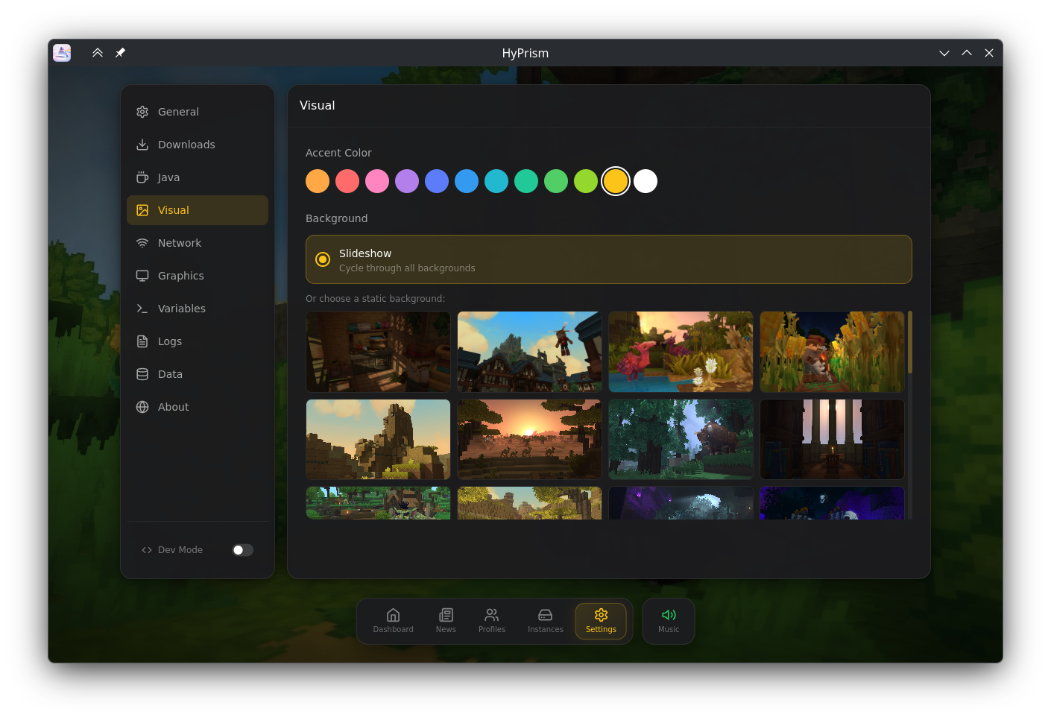1051x720 pixels.
Task: Switch to the Network settings section
Action: coord(198,243)
